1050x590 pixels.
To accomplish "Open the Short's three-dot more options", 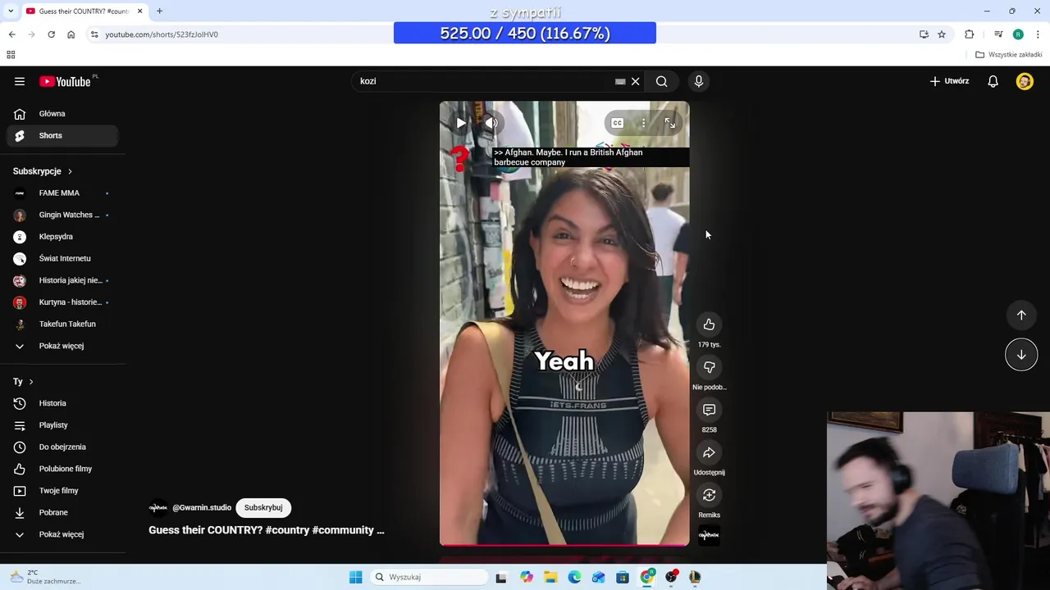I will click(644, 123).
